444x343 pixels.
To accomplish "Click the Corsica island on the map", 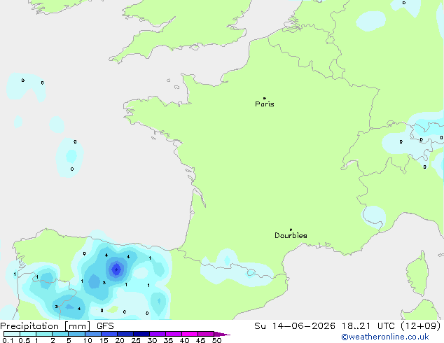I will (x=418, y=273).
